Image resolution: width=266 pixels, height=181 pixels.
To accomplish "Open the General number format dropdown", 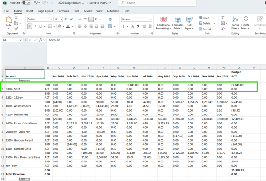I will coord(151,19).
